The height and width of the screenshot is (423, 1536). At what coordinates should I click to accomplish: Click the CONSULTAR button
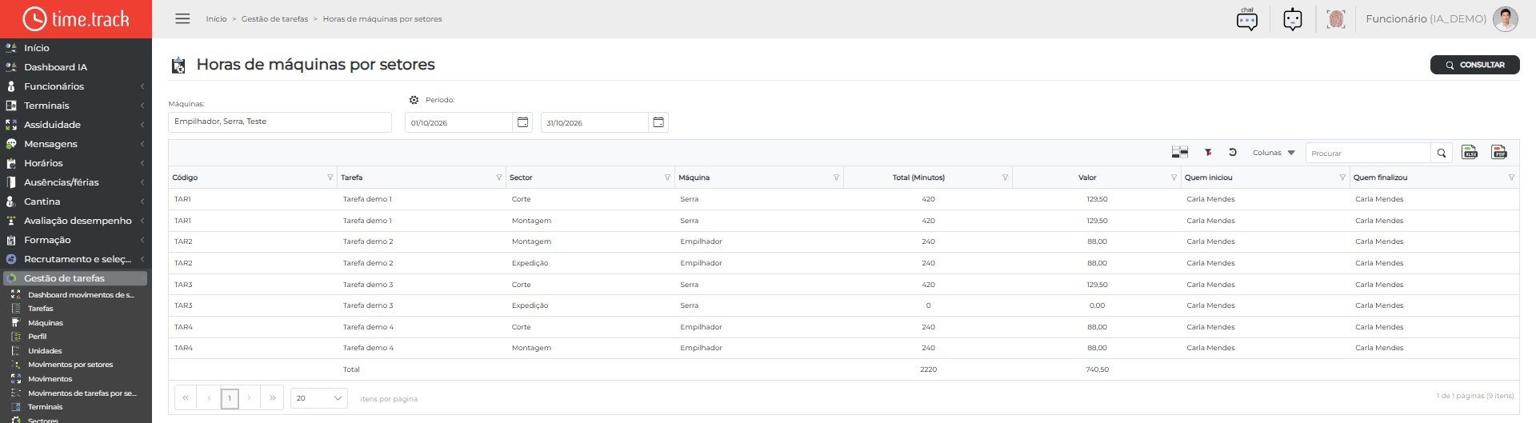pos(1474,65)
